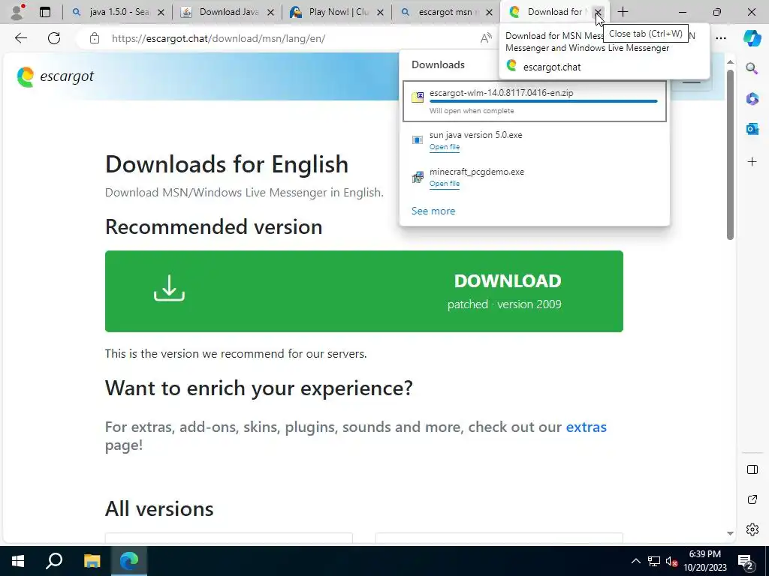Viewport: 769px width, 576px height.
Task: View site information lock icon
Action: 95,38
